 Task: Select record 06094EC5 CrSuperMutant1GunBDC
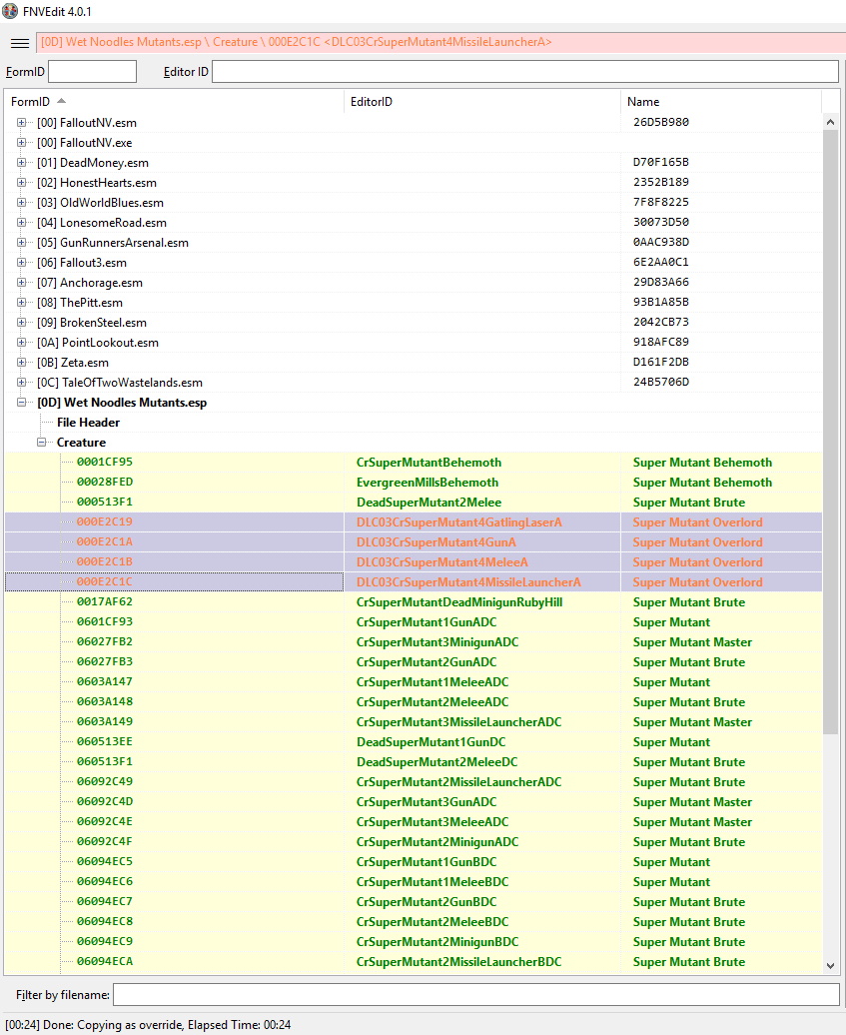[x=414, y=861]
